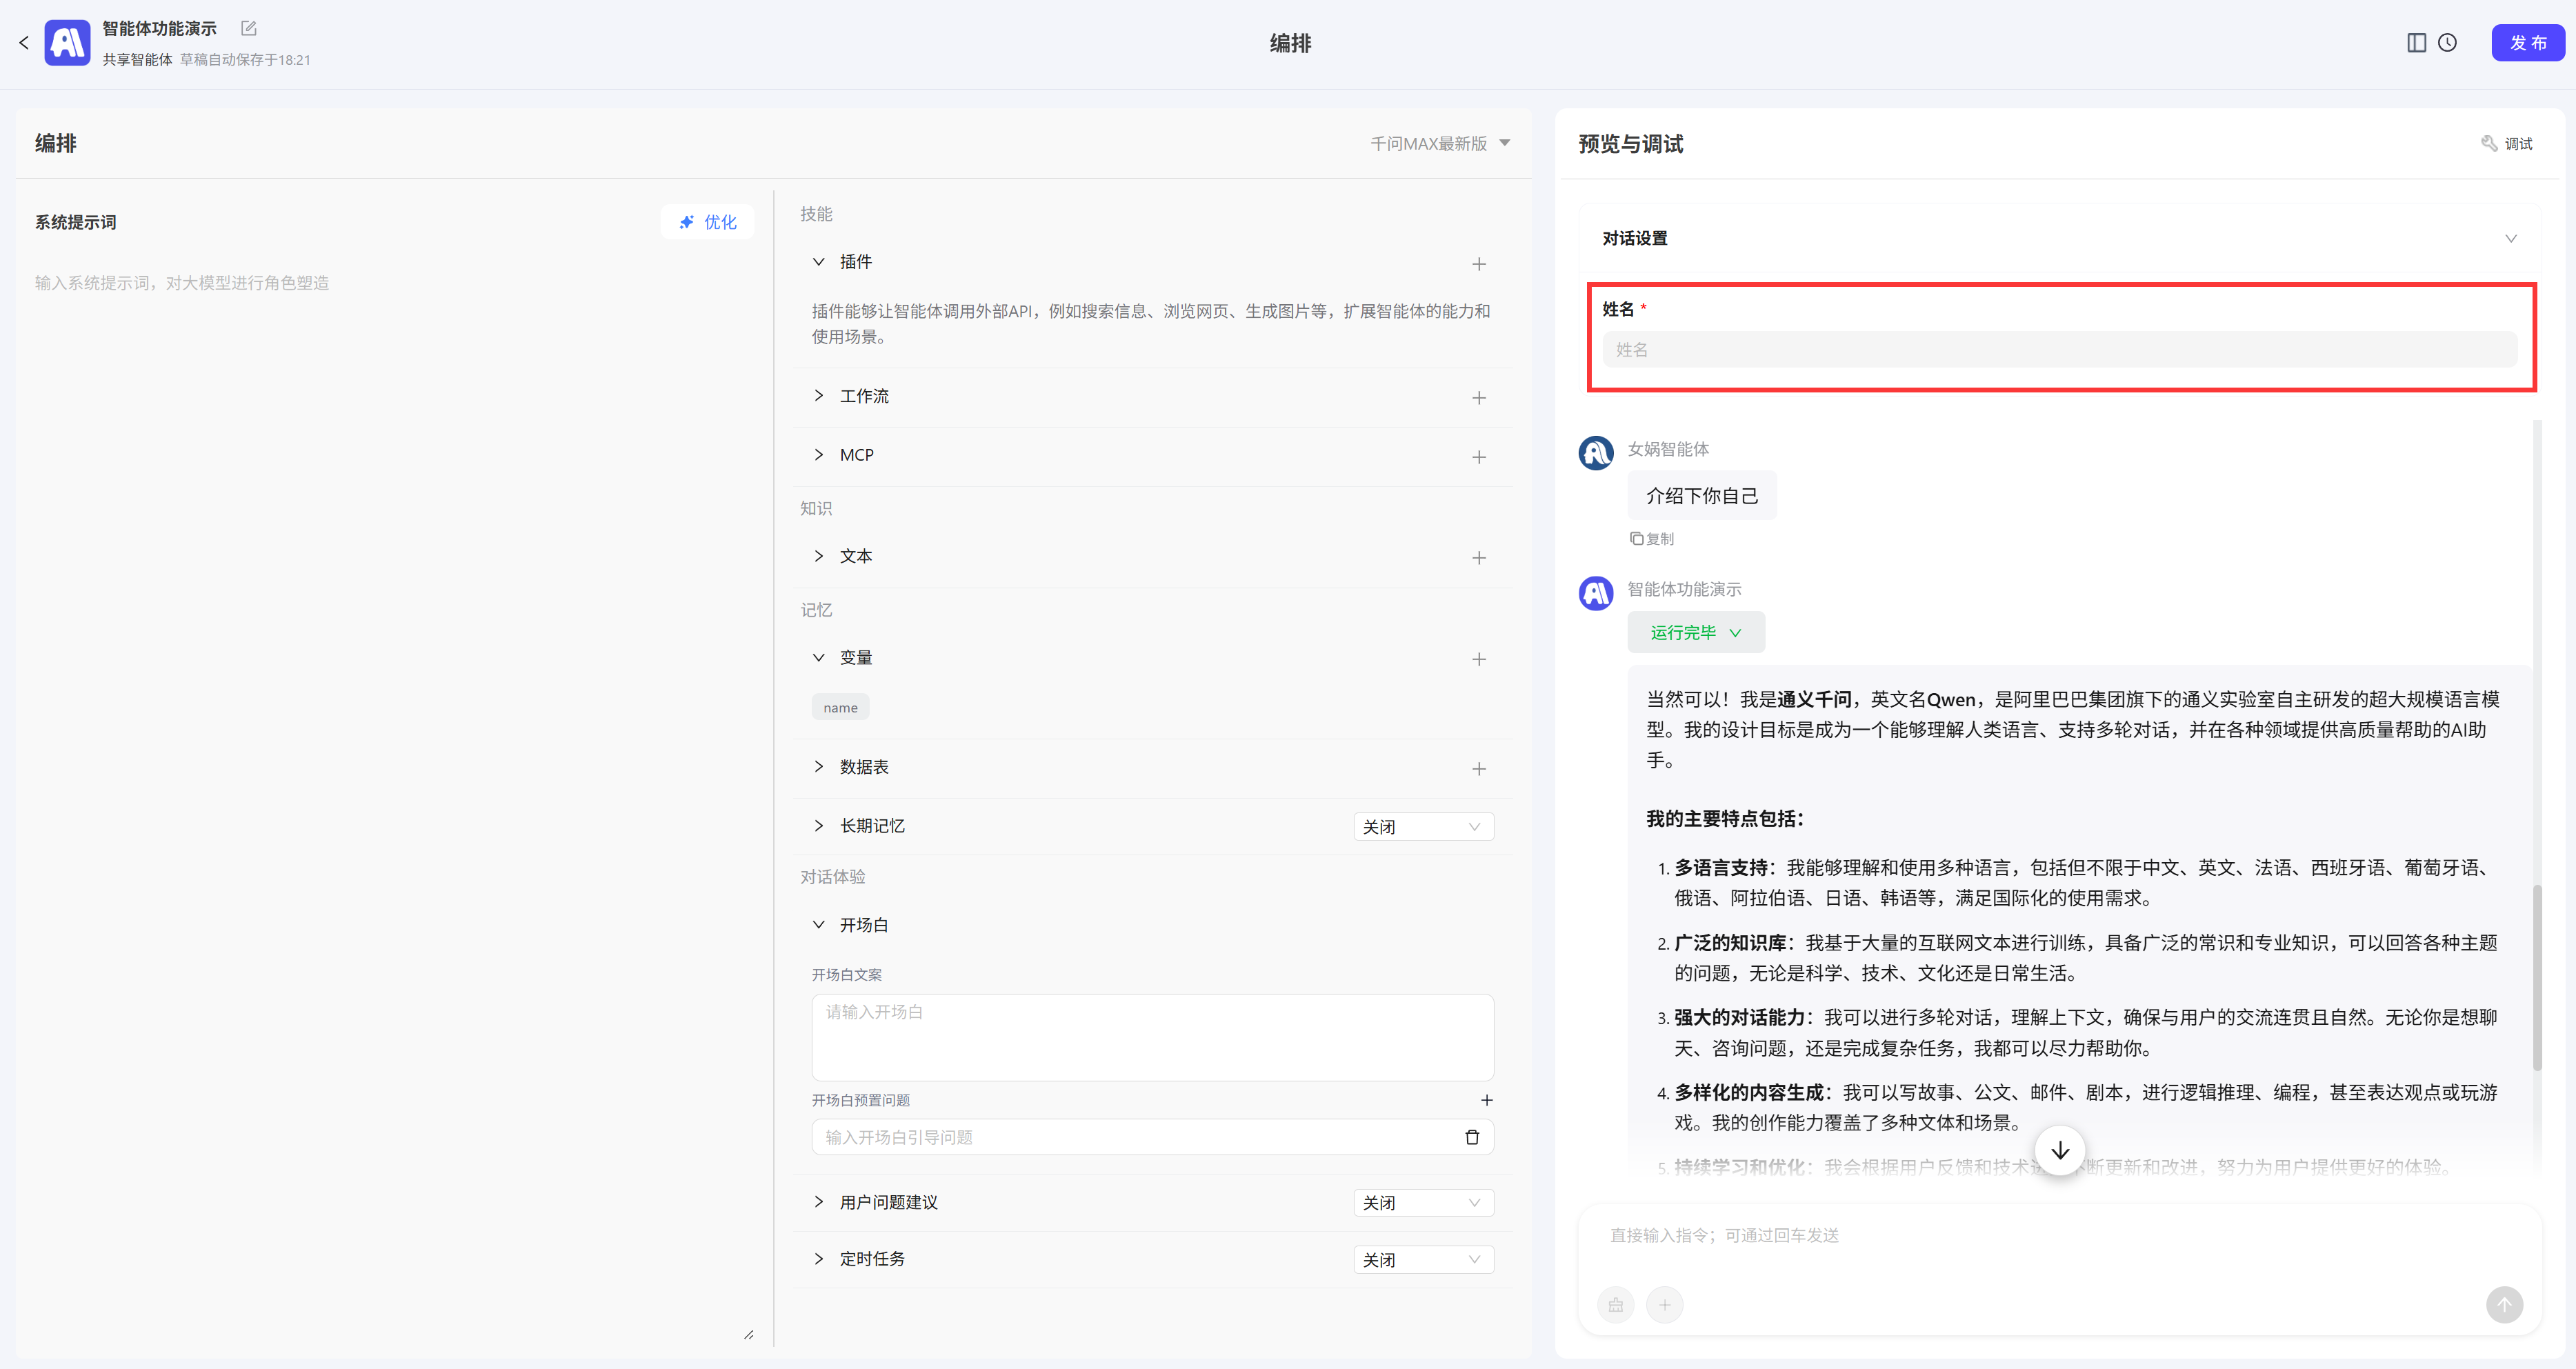2576x1369 pixels.
Task: Click the 优化 prompt optimize button
Action: pyautogui.click(x=708, y=222)
